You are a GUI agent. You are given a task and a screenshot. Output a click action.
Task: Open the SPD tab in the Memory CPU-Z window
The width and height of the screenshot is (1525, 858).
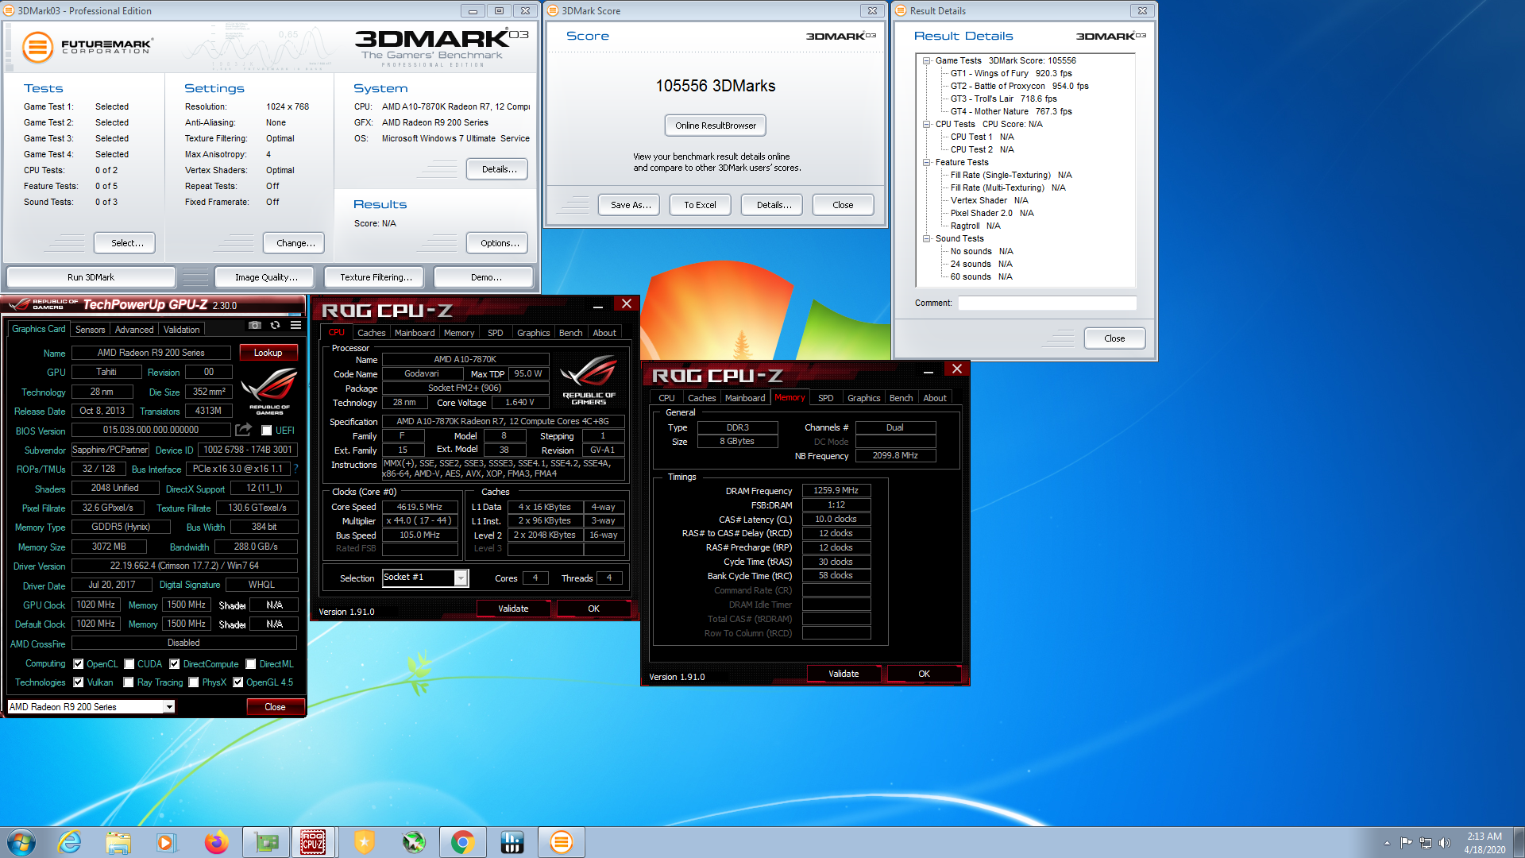click(826, 398)
